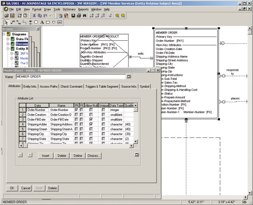
Task: Collapse the Entity Relation tree node
Action: click(8, 49)
